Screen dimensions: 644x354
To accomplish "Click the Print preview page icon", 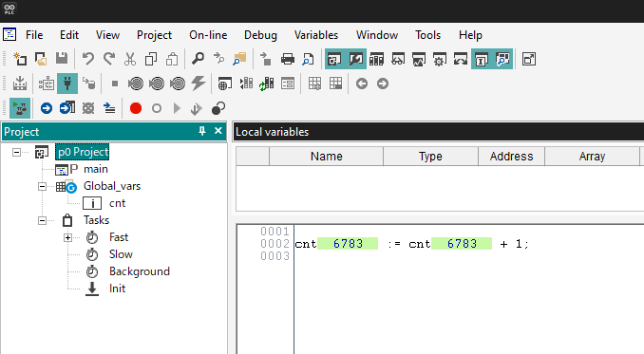I will click(x=308, y=59).
